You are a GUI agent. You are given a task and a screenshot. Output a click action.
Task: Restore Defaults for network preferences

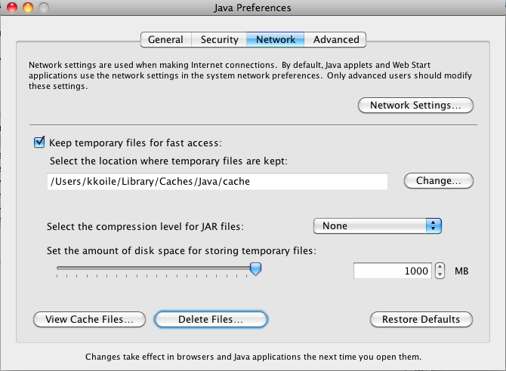(x=421, y=320)
